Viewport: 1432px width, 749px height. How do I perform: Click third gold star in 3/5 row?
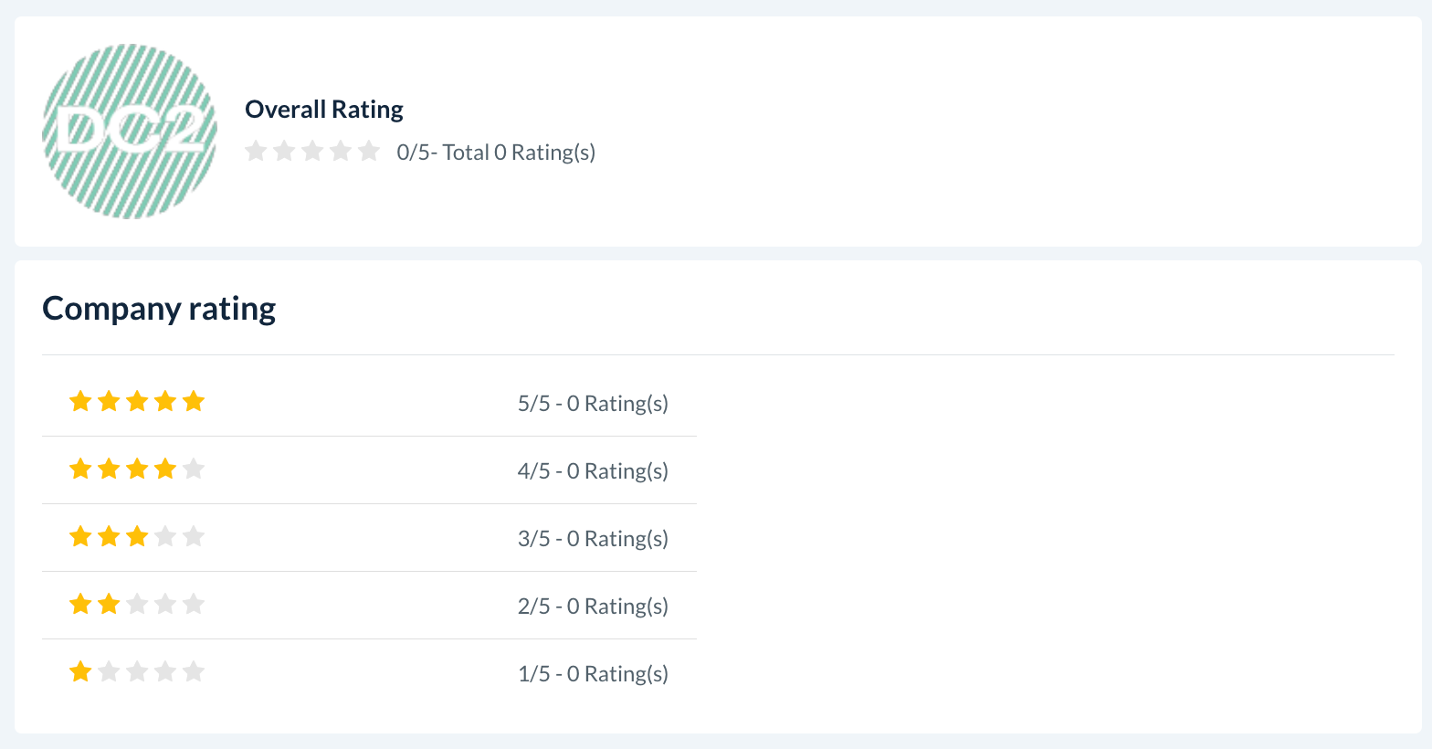[x=137, y=536]
